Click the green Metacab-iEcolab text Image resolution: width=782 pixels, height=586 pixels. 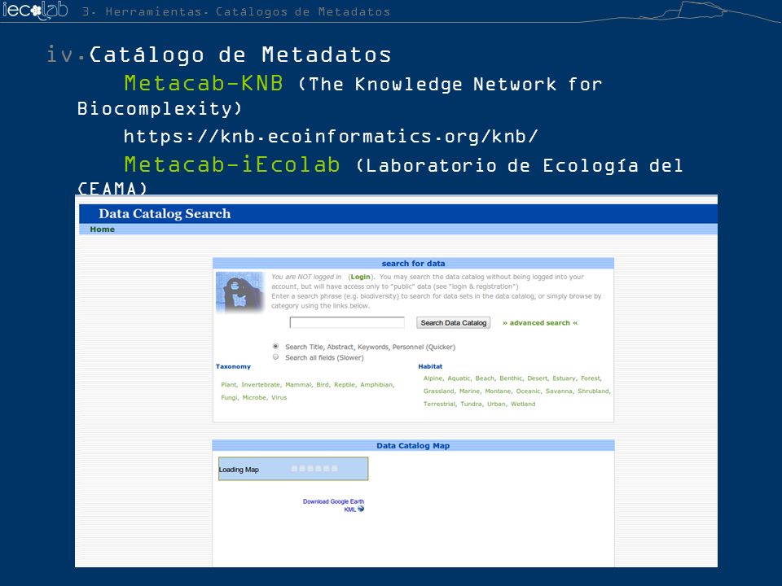(x=232, y=164)
